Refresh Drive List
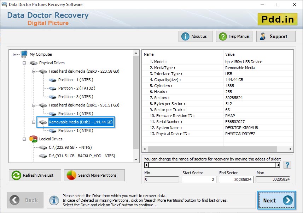 (x=35, y=175)
